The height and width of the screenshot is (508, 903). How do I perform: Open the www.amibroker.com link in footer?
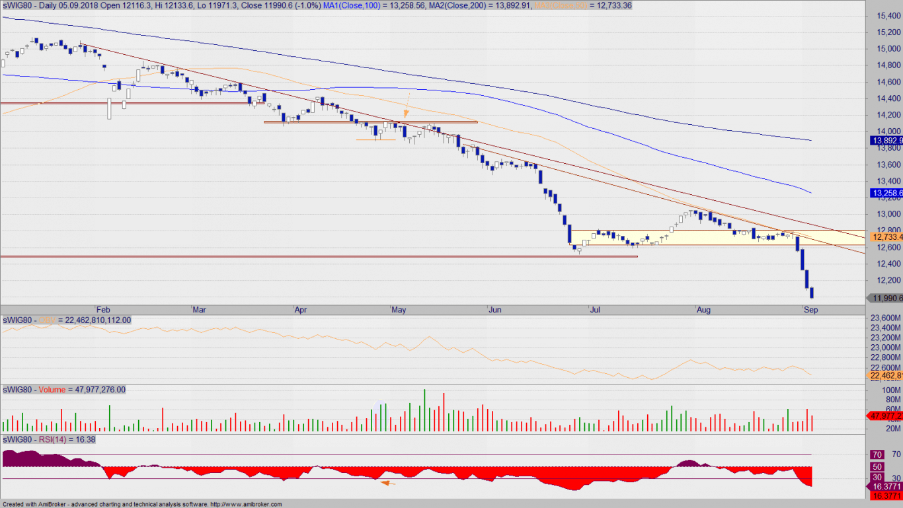pos(247,504)
